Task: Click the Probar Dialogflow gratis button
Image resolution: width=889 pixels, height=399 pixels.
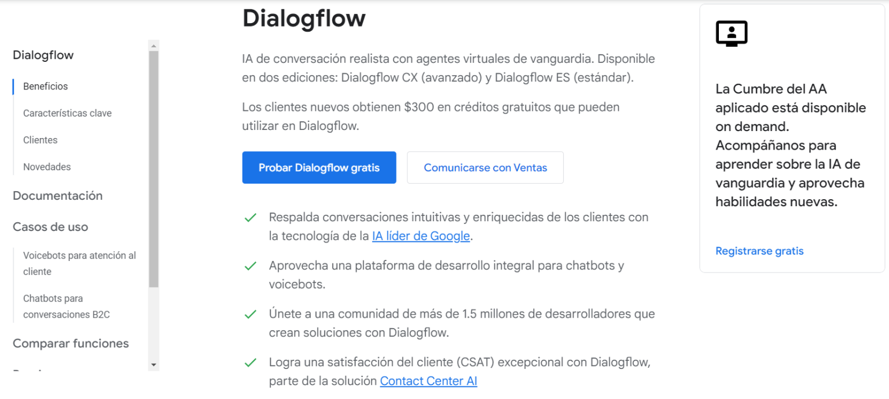Action: [319, 167]
